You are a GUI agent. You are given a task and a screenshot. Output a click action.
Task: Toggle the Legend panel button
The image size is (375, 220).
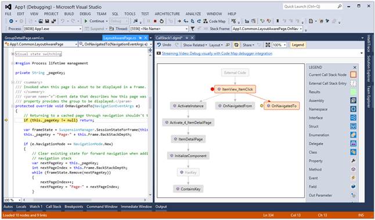tap(298, 45)
